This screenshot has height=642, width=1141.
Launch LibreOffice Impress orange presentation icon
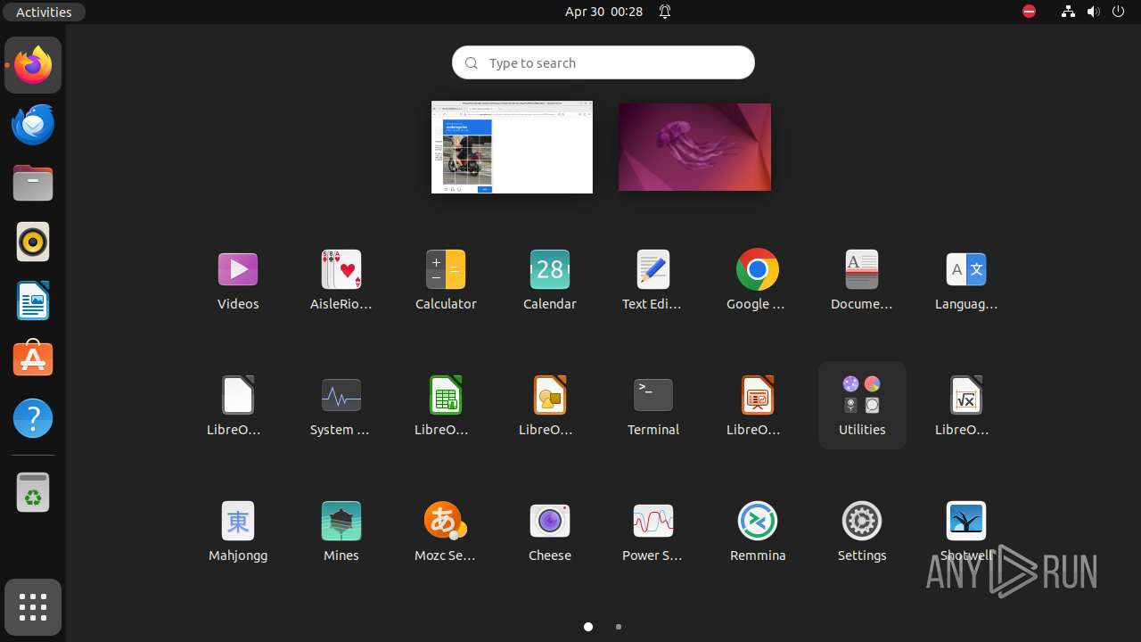(x=758, y=406)
